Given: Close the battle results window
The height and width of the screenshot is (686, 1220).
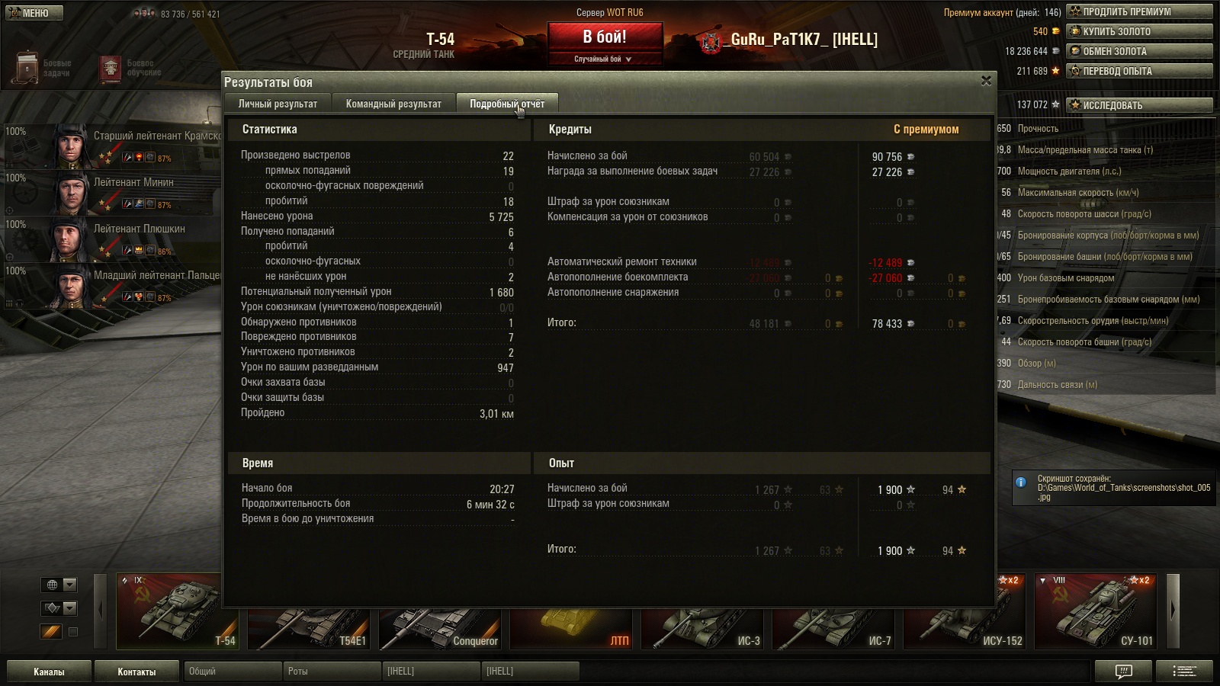Looking at the screenshot, I should click(986, 80).
